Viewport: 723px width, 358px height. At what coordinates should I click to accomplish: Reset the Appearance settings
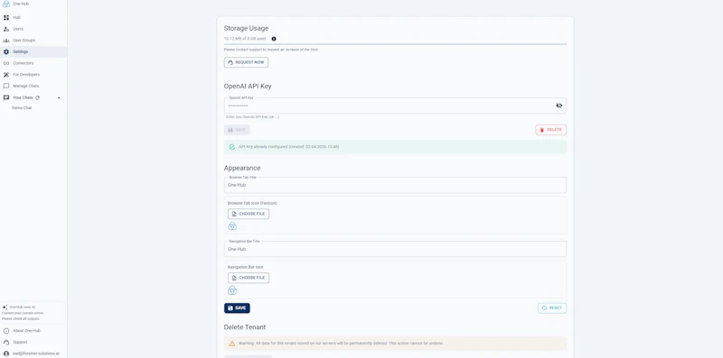(552, 308)
